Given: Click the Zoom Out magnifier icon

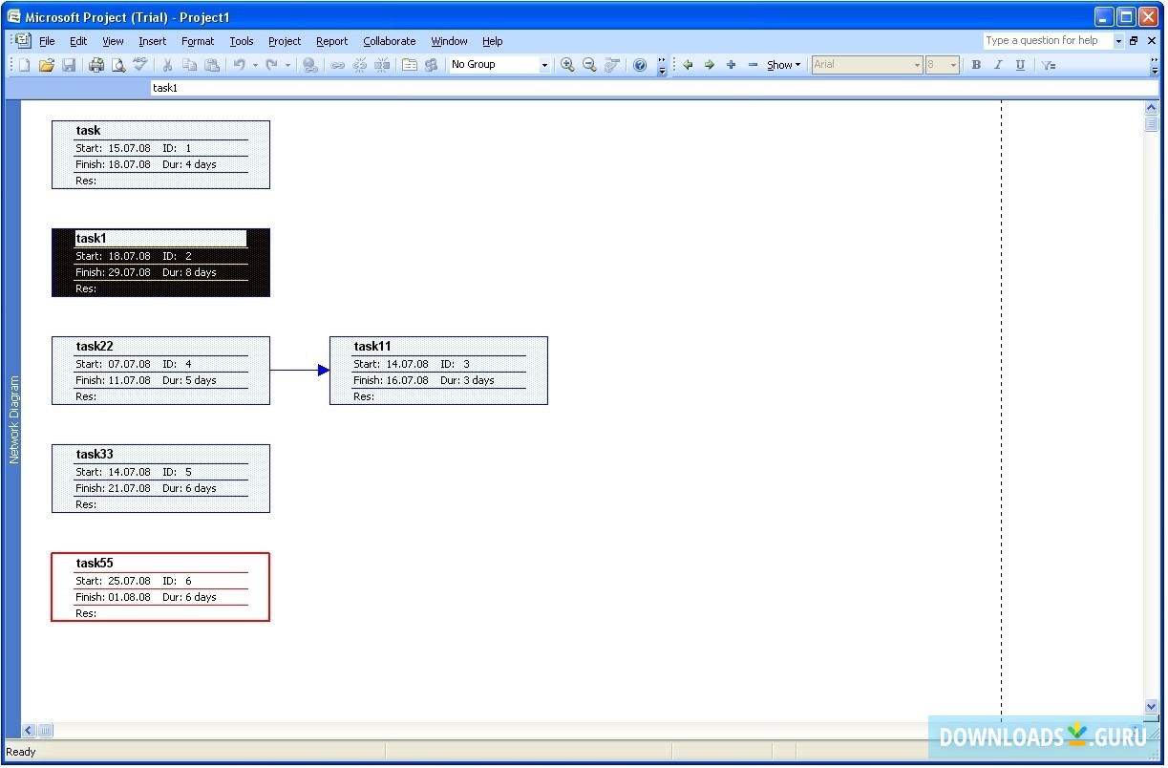Looking at the screenshot, I should pyautogui.click(x=589, y=65).
